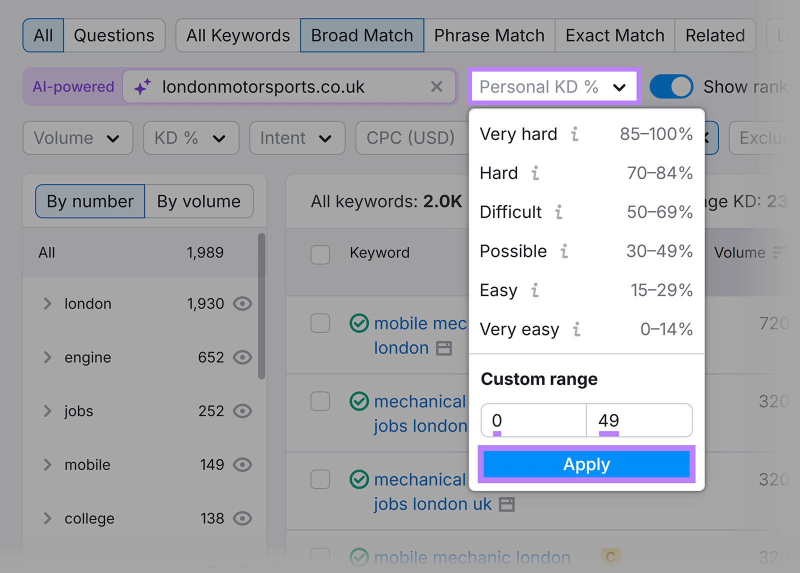800x573 pixels.
Task: Open the Intent filter dropdown
Action: click(297, 138)
